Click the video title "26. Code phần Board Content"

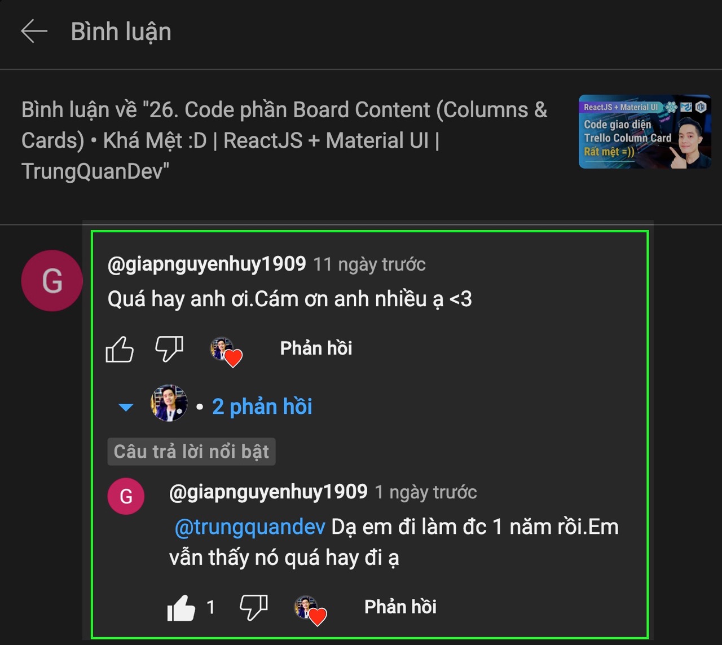coord(284,140)
